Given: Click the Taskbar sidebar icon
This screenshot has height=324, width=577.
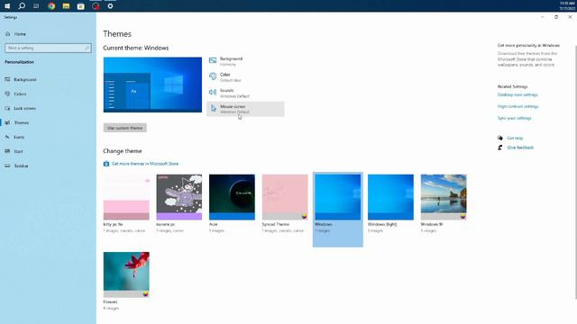Looking at the screenshot, I should click(7, 166).
